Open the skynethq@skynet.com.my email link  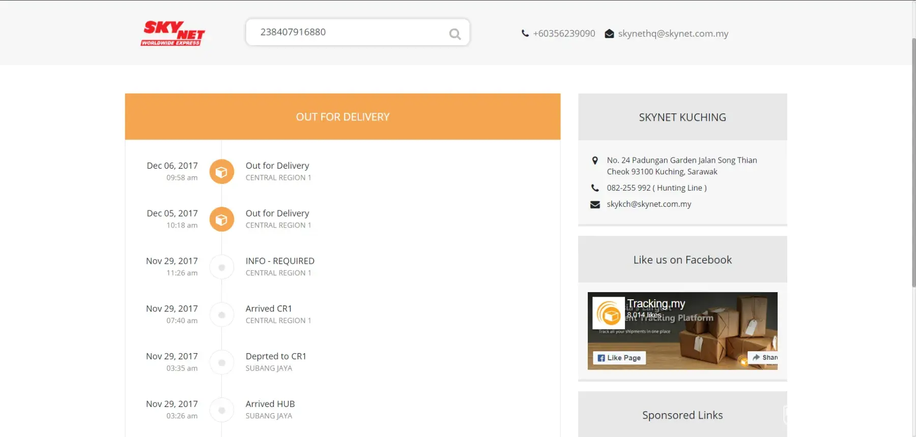(x=673, y=34)
